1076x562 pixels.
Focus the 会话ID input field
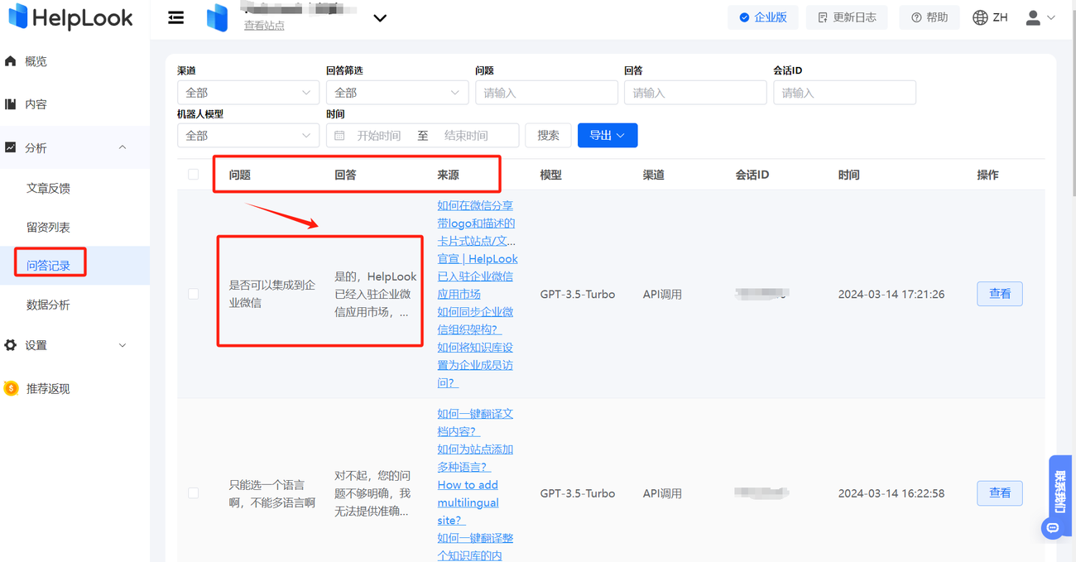pyautogui.click(x=844, y=93)
